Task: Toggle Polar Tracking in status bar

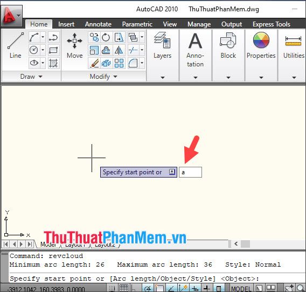Action: pos(148,288)
